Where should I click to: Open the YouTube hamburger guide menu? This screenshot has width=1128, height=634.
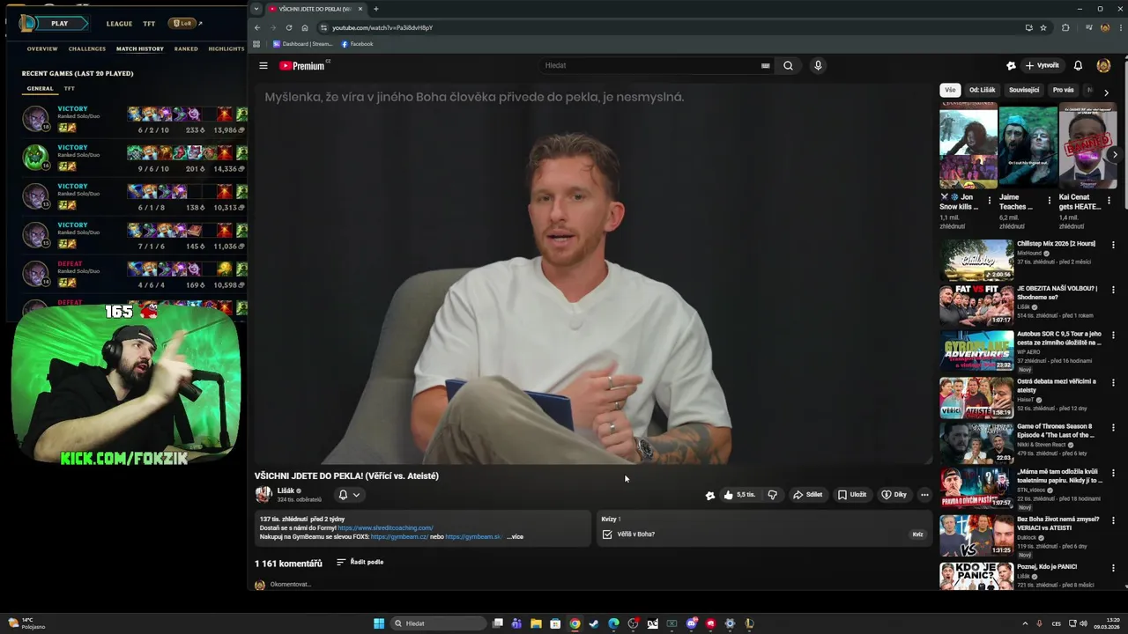coord(263,65)
